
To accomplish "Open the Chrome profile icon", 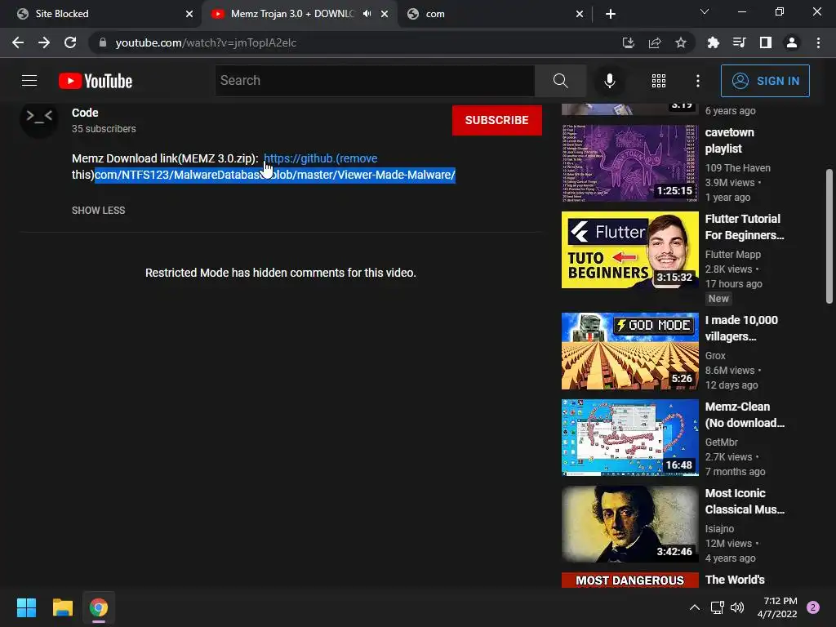I will click(792, 42).
